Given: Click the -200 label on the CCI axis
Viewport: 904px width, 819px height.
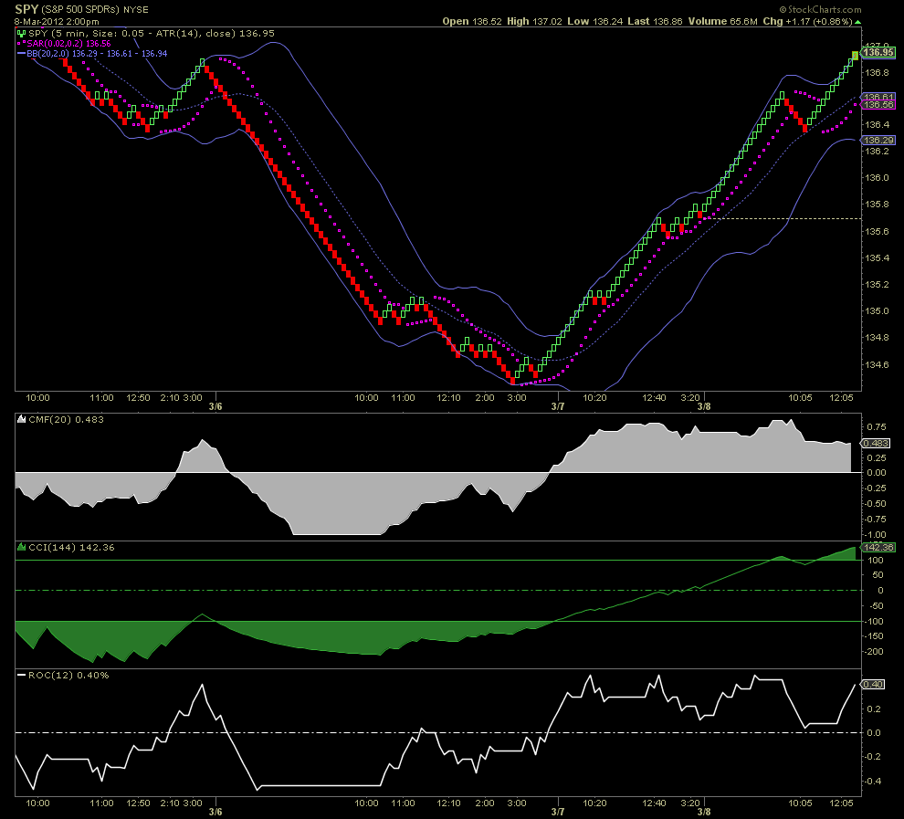Looking at the screenshot, I should (875, 652).
